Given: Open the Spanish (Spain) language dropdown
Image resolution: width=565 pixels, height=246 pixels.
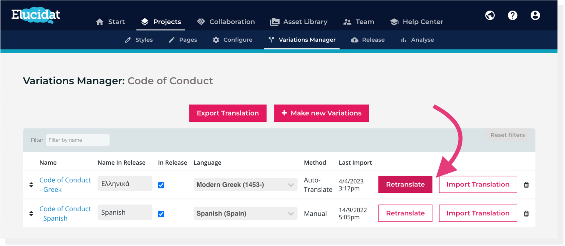Looking at the screenshot, I should click(245, 213).
